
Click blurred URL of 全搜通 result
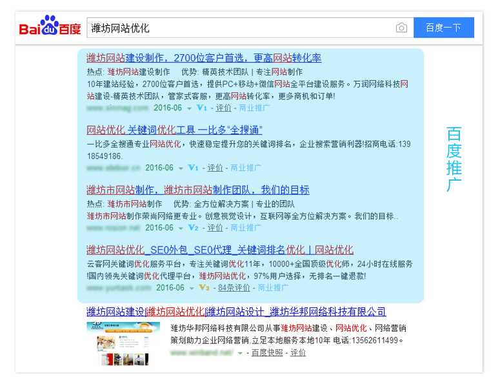click(114, 168)
